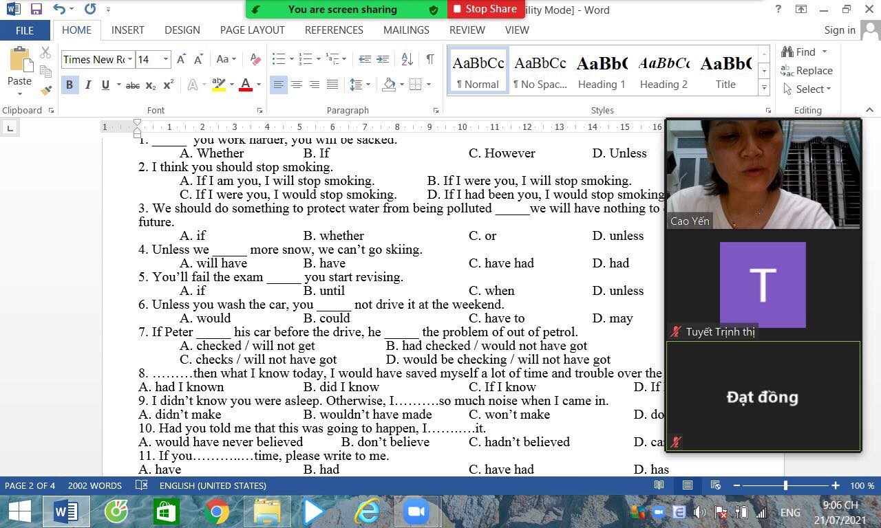Toggle Bold formatting
This screenshot has height=528, width=881.
(x=69, y=85)
